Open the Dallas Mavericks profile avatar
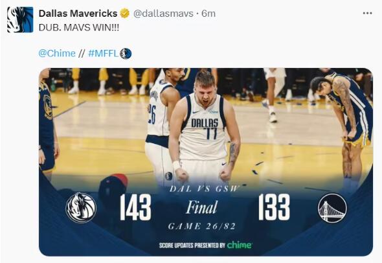Screen dimensions: 382x263 click(20, 19)
